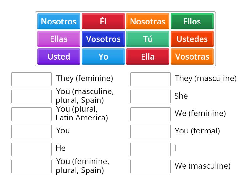The image size is (251, 188).
Task: Click the Nosotras word tile
Action: click(x=147, y=21)
